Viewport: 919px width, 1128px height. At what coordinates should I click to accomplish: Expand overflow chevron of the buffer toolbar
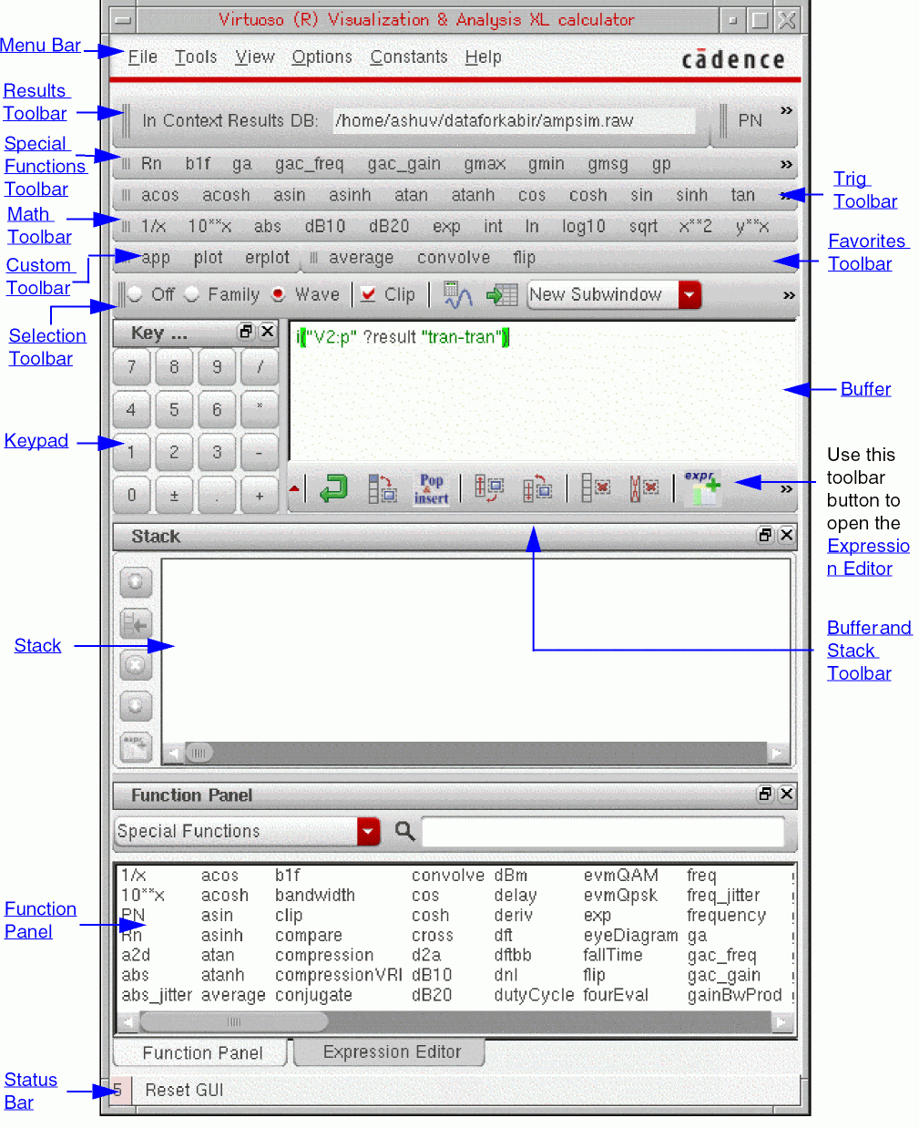786,489
